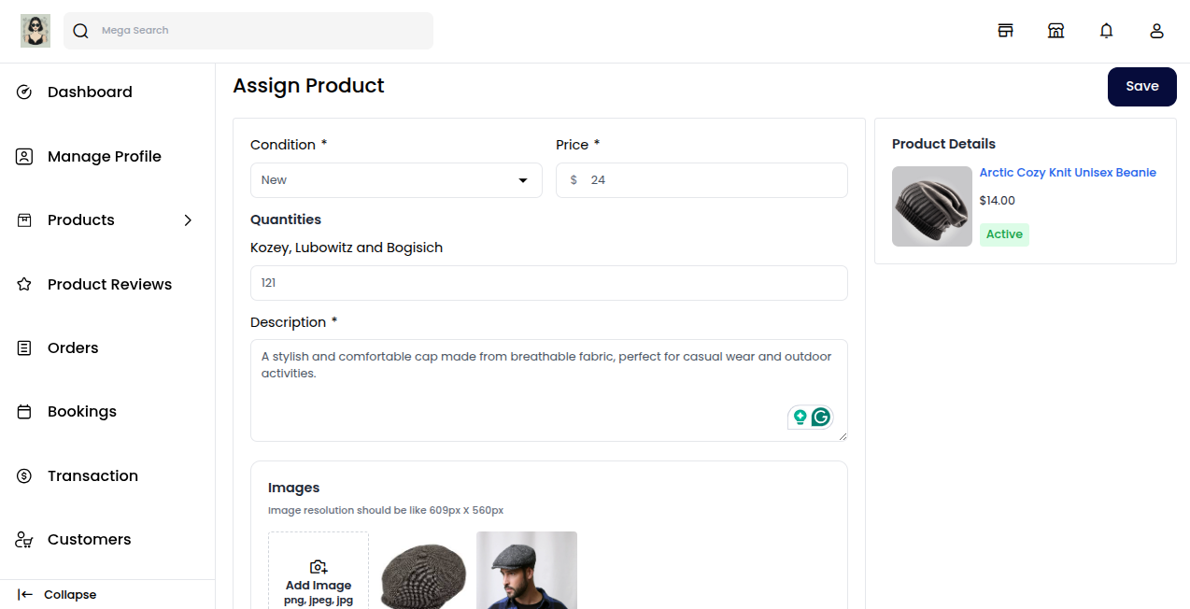Click the Dashboard icon in the sidebar
The image size is (1190, 609).
pyautogui.click(x=23, y=92)
